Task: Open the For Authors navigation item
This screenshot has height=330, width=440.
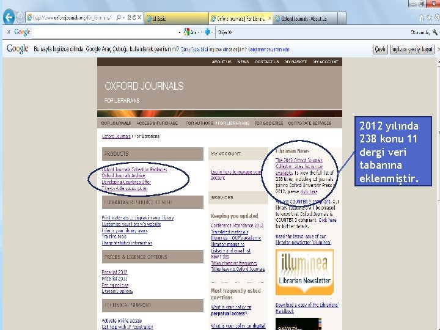Action: tap(199, 123)
